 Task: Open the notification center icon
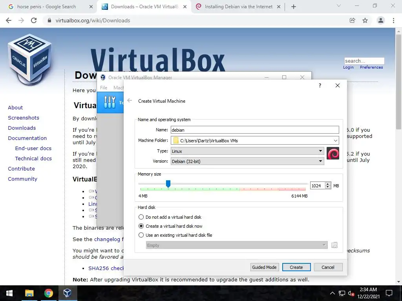pyautogui.click(x=389, y=293)
